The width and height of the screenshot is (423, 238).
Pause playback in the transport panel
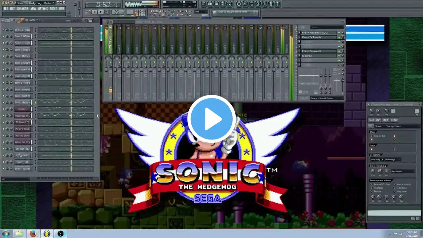coord(95,12)
